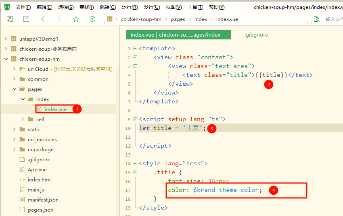Switch to the .gitignore editor tab
Viewport: 343px width, 216px height.
coord(256,35)
